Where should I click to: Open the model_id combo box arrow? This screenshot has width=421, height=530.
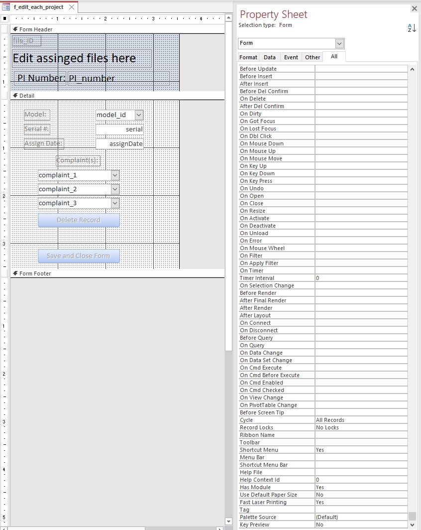click(x=139, y=115)
